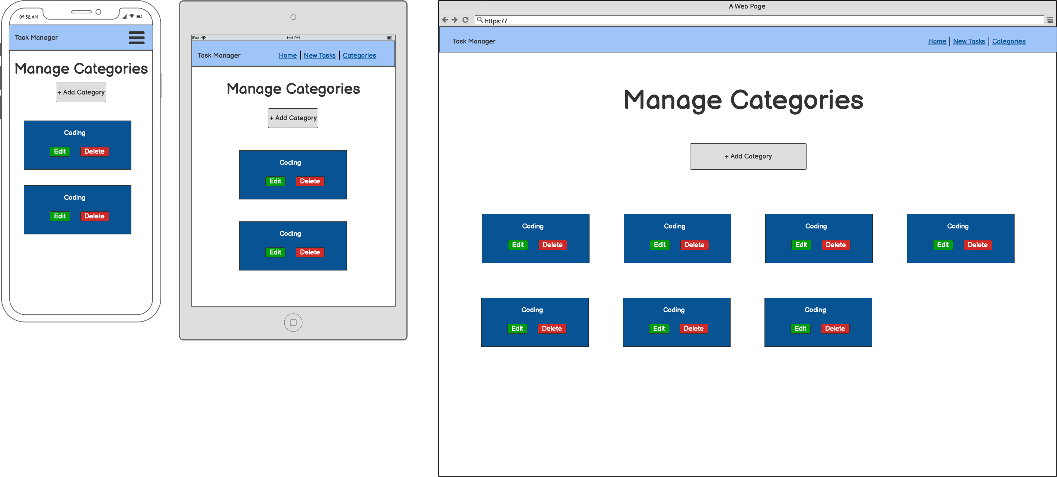Click the Edit button on desktop first category
The image size is (1057, 477).
pyautogui.click(x=519, y=244)
